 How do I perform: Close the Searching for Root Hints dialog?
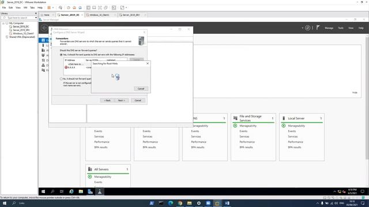(x=148, y=63)
